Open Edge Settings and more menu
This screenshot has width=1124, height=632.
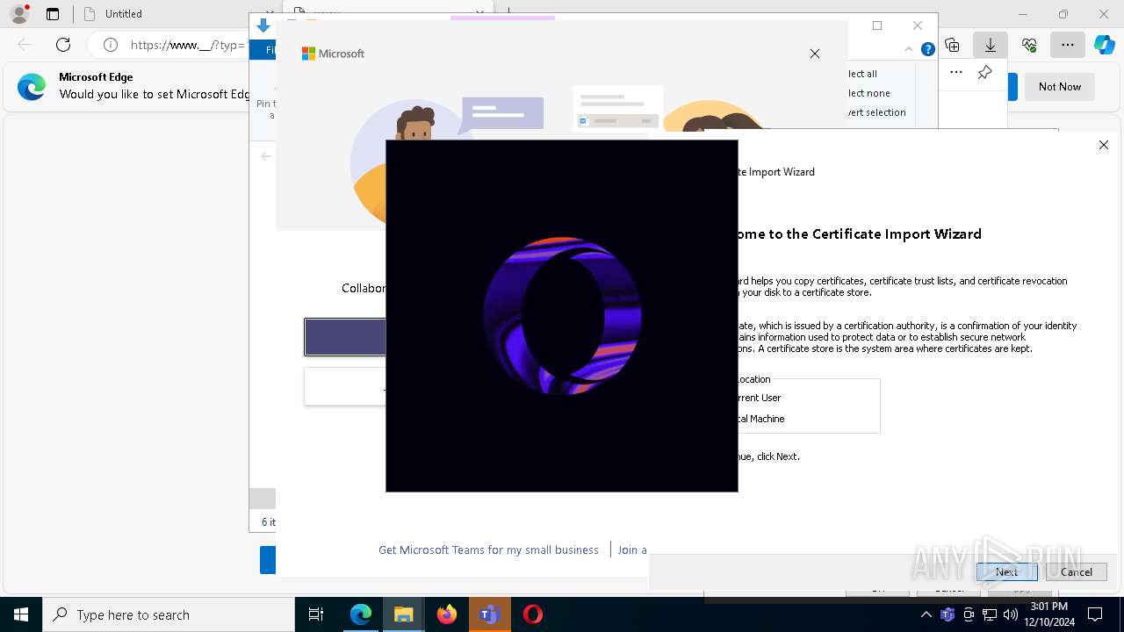(x=1068, y=45)
